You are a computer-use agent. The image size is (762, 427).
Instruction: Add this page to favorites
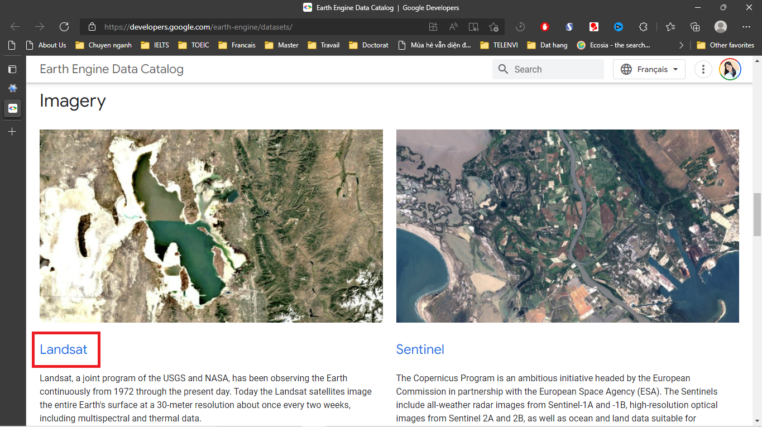point(493,27)
